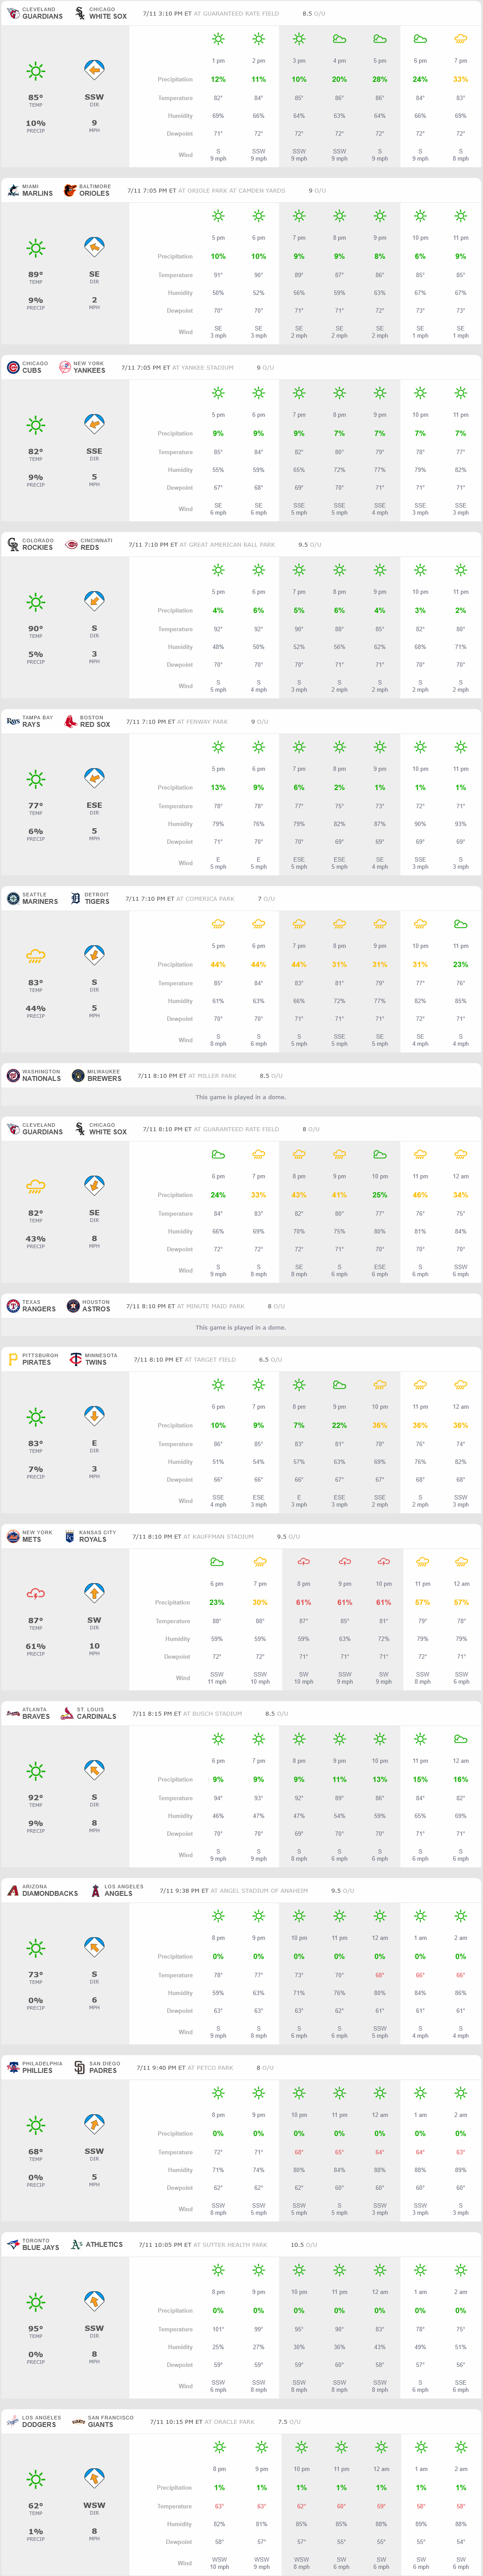Select the New York Mets logo
Image resolution: width=483 pixels, height=2576 pixels.
(x=13, y=1536)
